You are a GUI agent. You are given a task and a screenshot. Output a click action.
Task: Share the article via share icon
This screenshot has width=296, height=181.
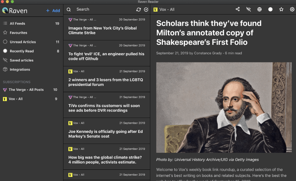238,9
